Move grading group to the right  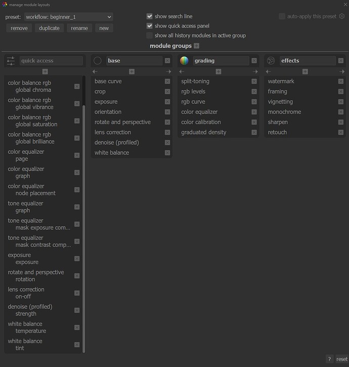(255, 71)
